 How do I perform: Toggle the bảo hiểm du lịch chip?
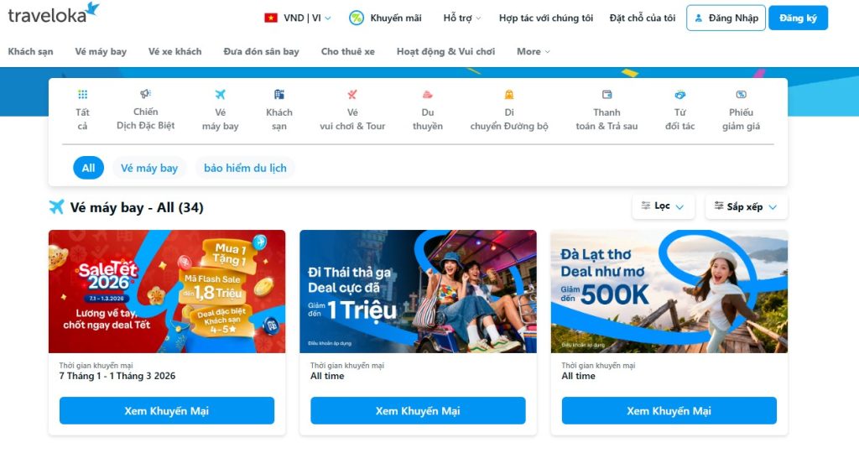coord(245,168)
